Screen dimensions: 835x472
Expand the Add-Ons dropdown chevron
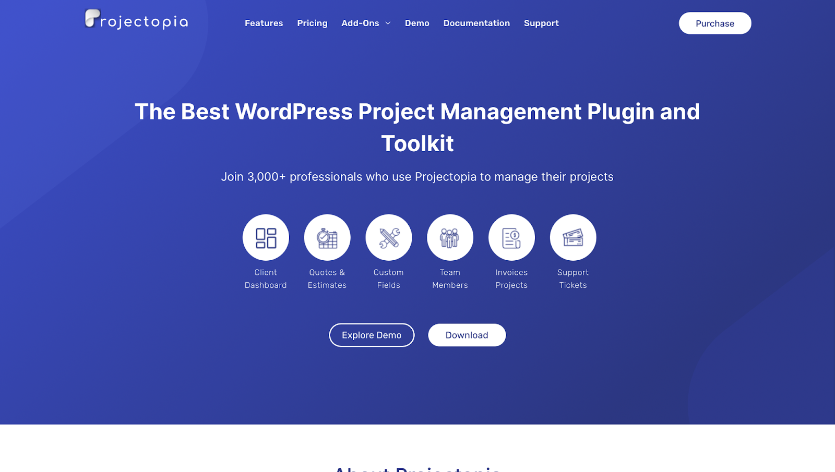[388, 23]
